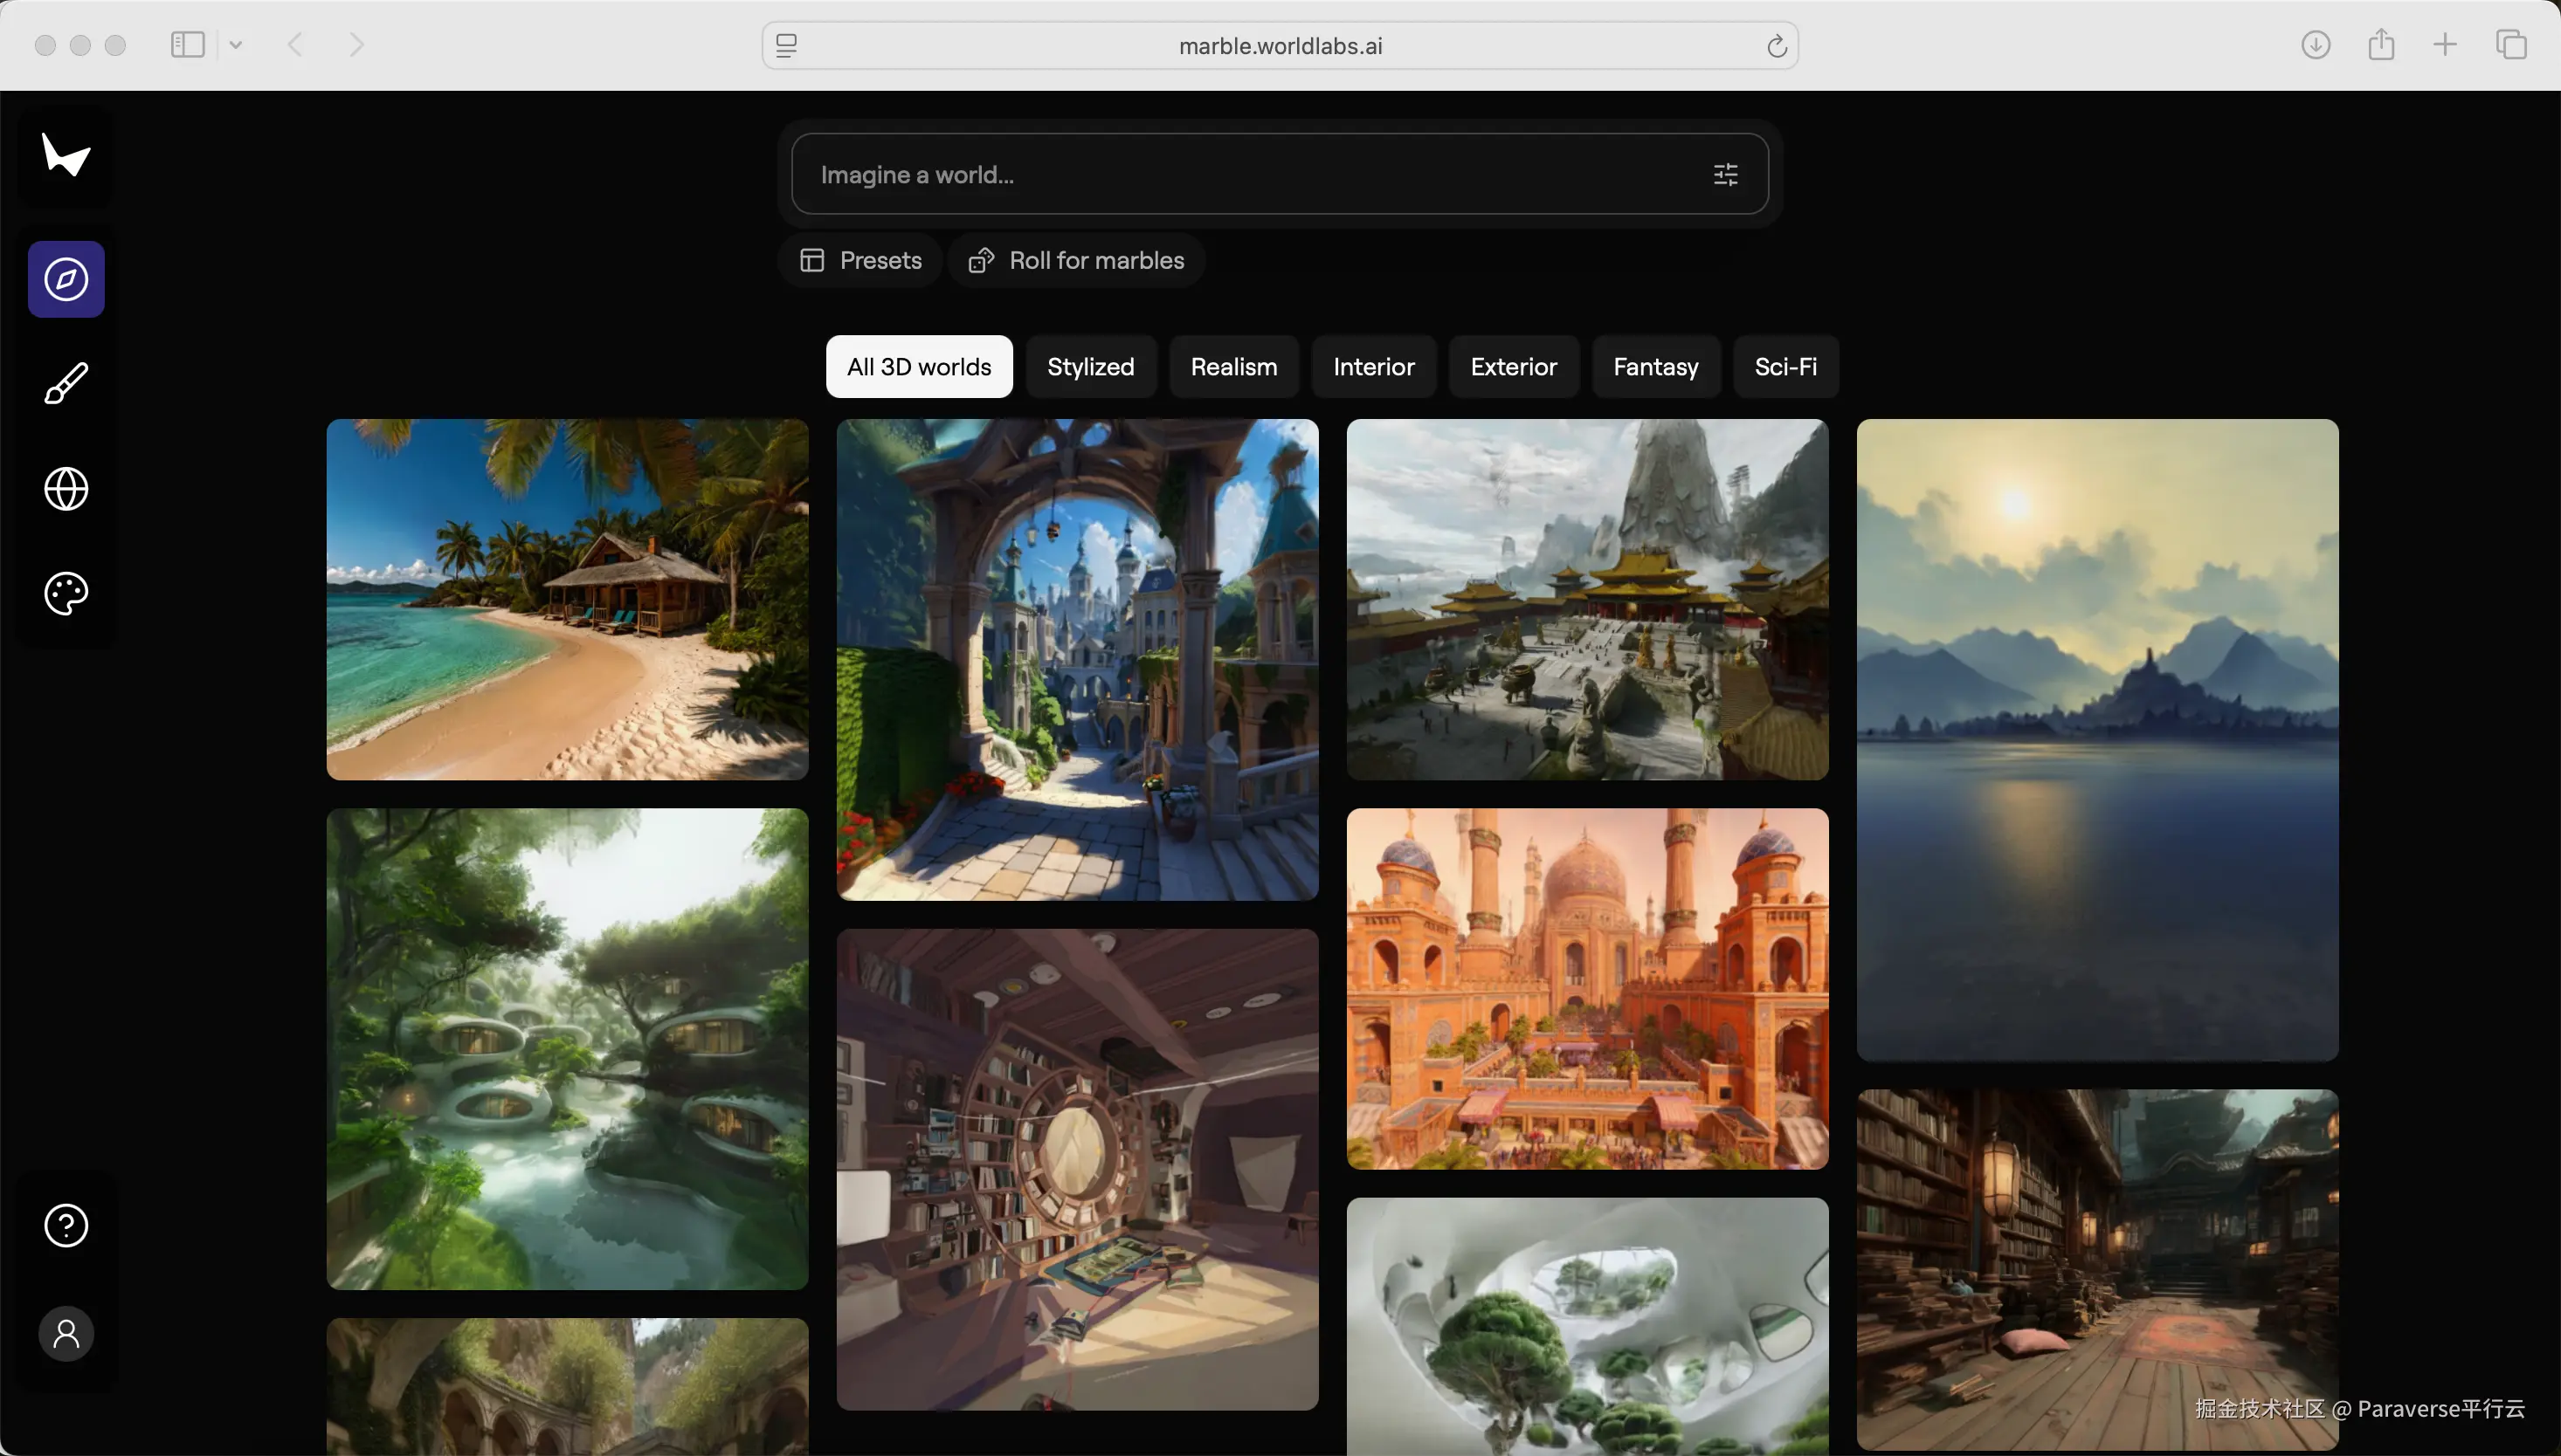Open Safari tab overview
2561x1456 pixels.
pyautogui.click(x=2511, y=45)
